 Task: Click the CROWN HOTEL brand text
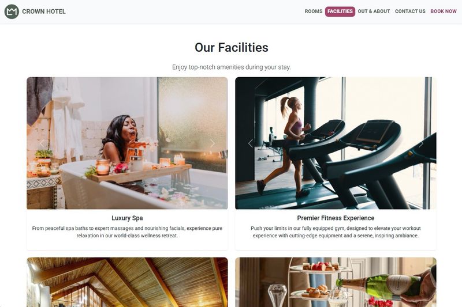point(44,12)
